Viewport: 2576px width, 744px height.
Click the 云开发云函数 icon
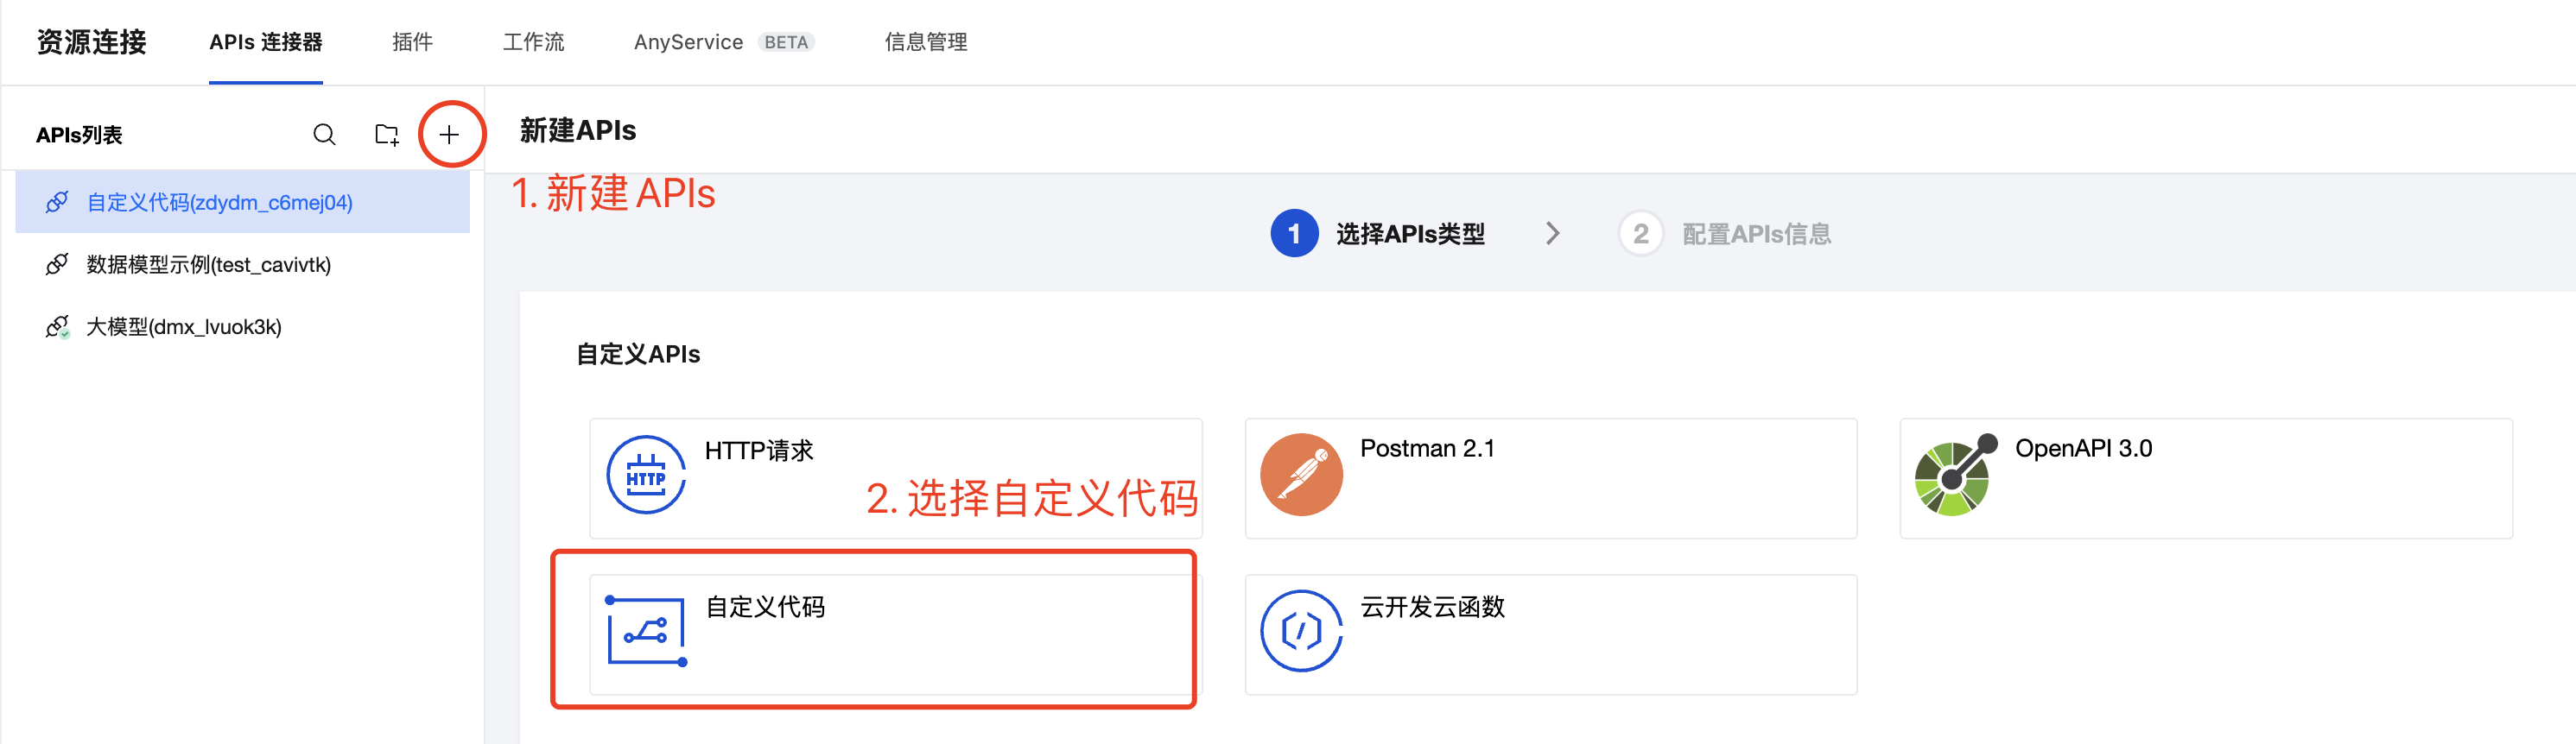coord(1301,631)
